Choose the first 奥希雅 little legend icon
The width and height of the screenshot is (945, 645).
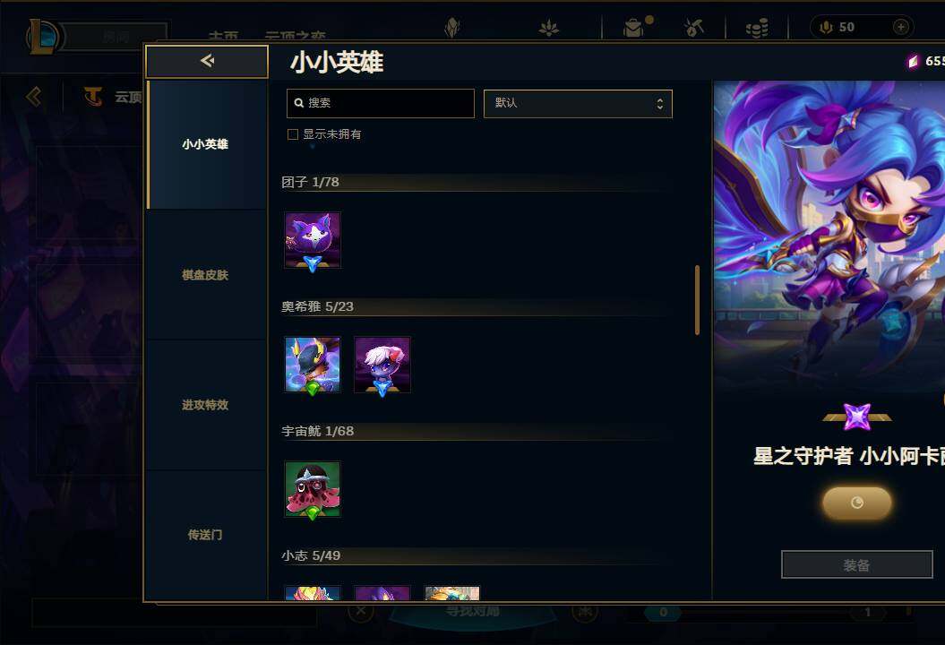[313, 365]
